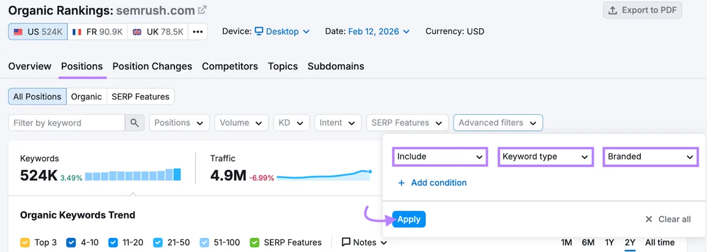Select the FR 90.9K flag database
Viewport: 707px width, 252px height.
98,32
